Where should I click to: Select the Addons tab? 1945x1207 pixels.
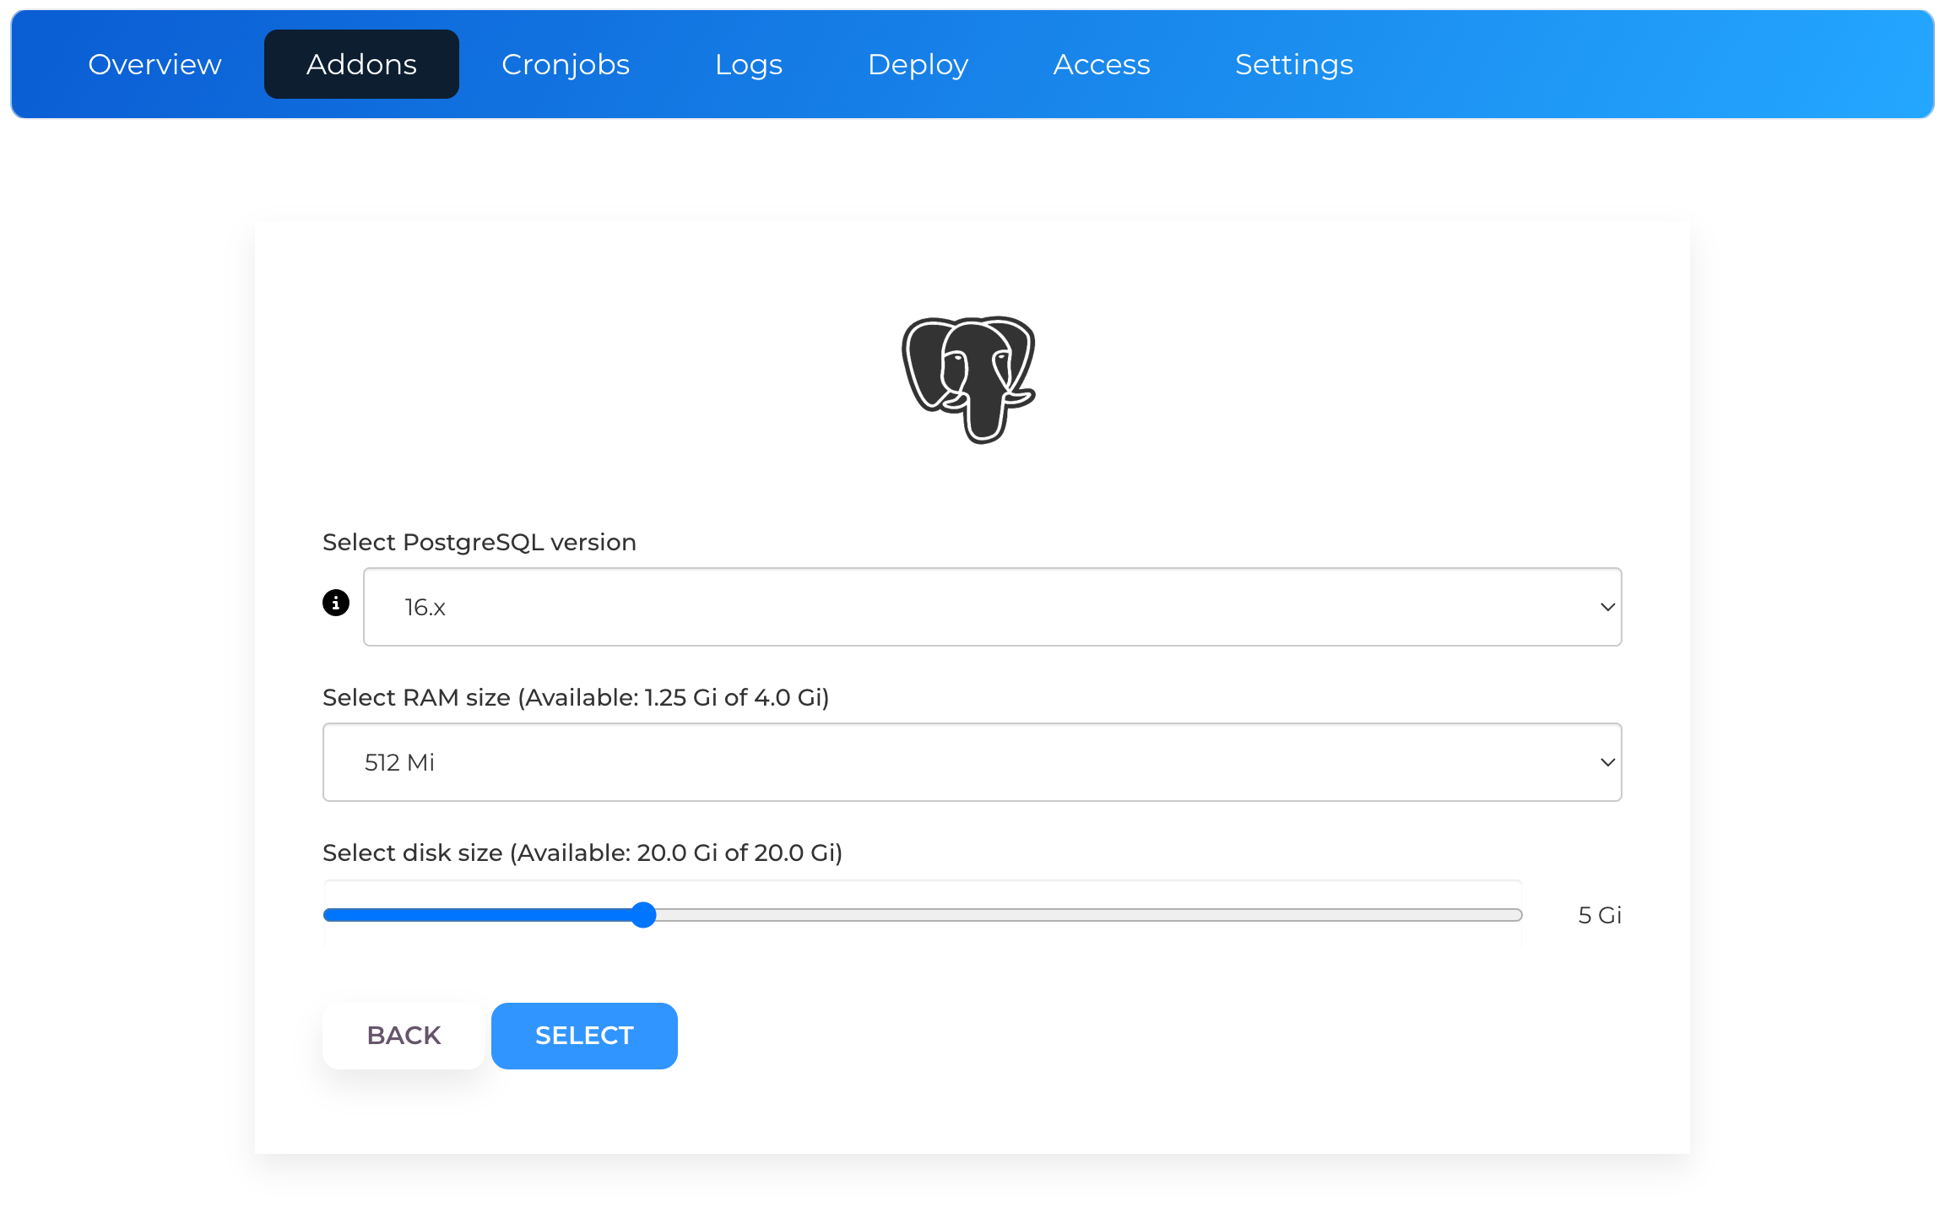(361, 64)
